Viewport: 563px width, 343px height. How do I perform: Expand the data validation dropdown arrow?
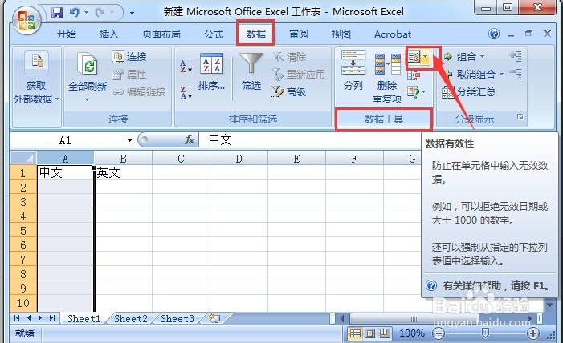tap(425, 56)
